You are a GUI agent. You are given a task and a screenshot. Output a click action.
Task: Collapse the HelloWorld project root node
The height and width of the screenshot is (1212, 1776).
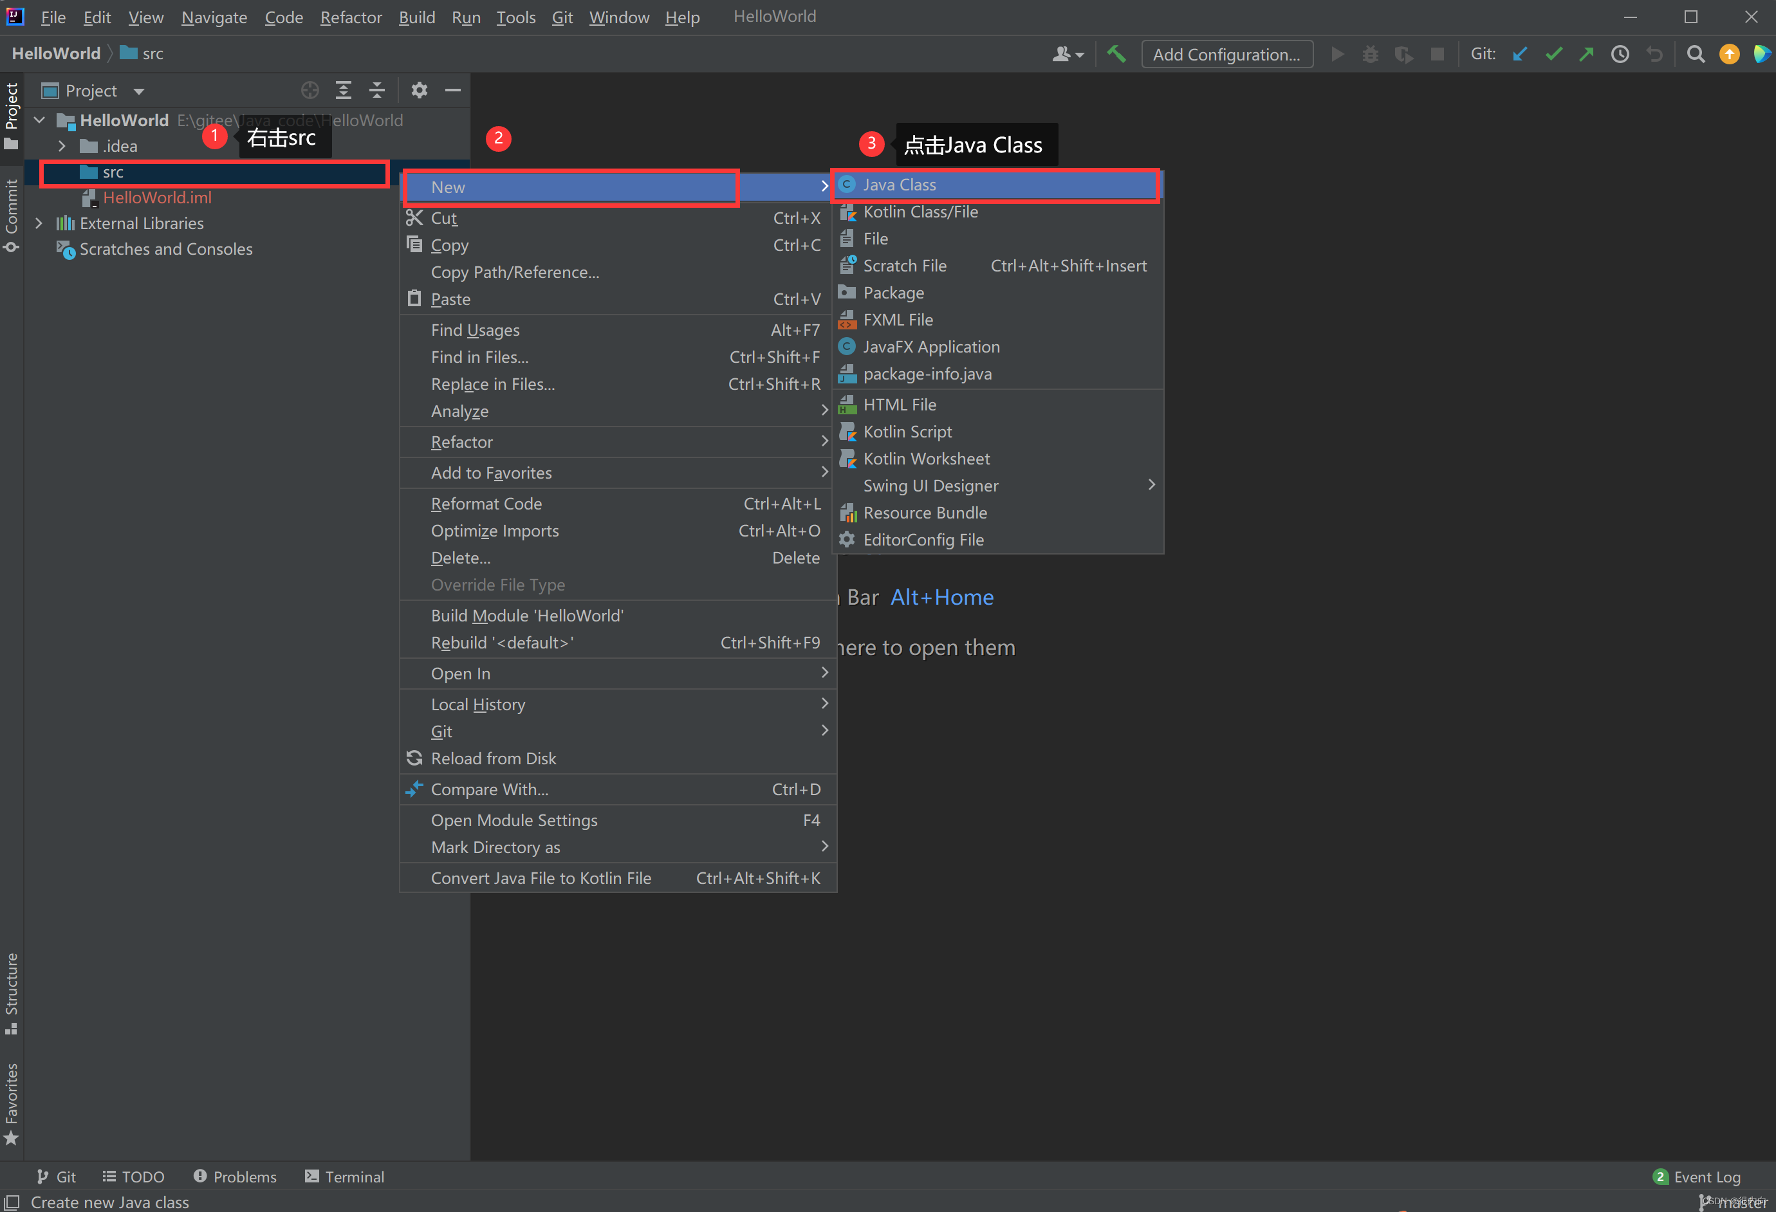(x=40, y=120)
